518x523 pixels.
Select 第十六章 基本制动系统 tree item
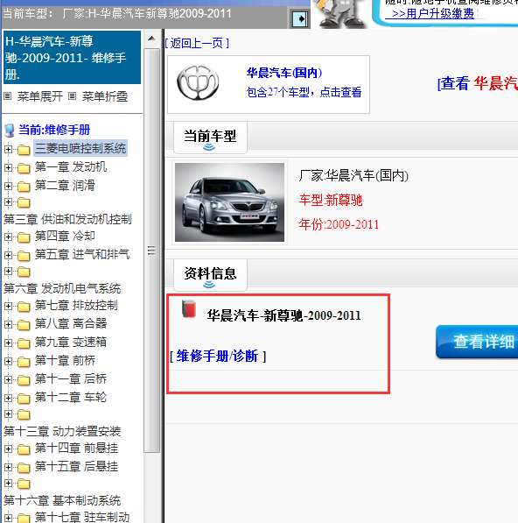tap(62, 500)
